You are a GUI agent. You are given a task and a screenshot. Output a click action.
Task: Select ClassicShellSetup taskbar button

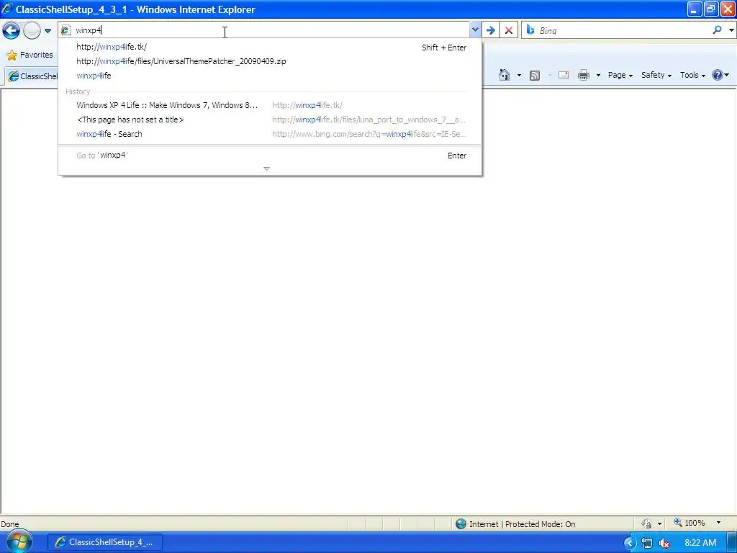[x=105, y=542]
